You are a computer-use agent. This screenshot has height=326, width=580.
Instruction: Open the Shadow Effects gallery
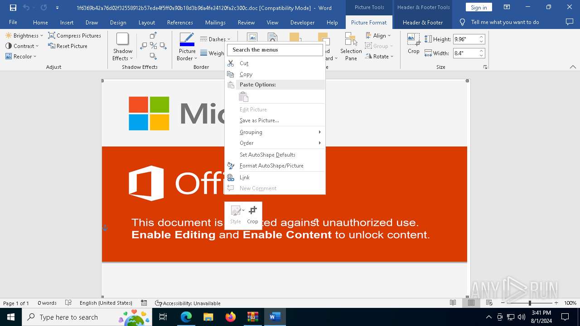point(122,47)
